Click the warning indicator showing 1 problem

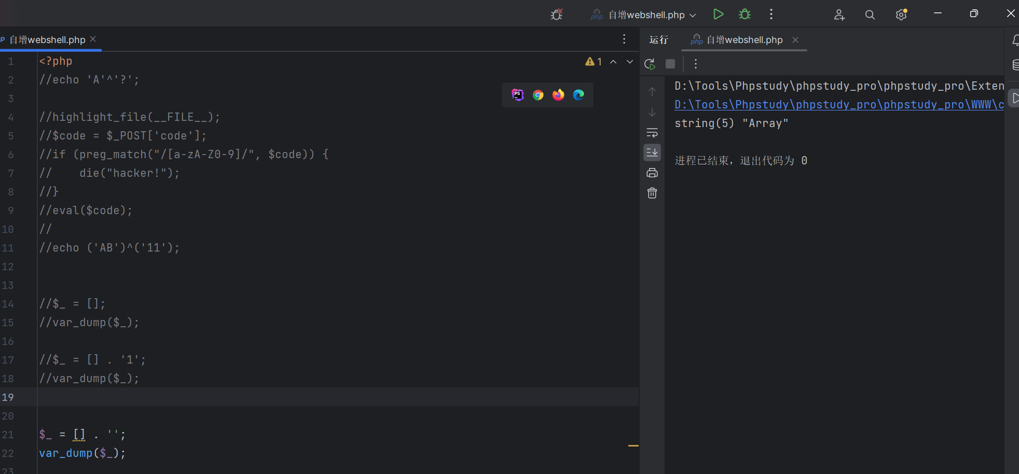[x=594, y=62]
